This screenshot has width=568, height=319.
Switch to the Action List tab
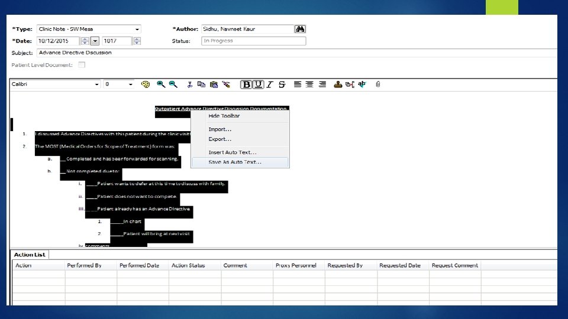[30, 255]
